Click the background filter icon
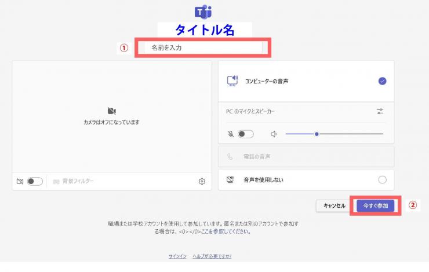This screenshot has height=272, width=429. 56,181
